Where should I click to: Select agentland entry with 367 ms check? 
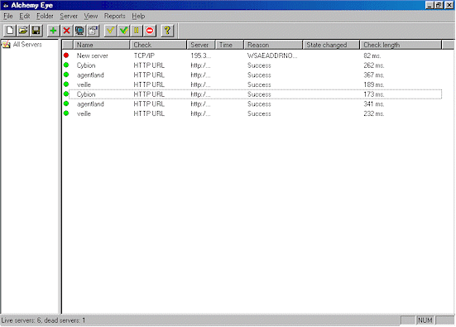pyautogui.click(x=90, y=75)
